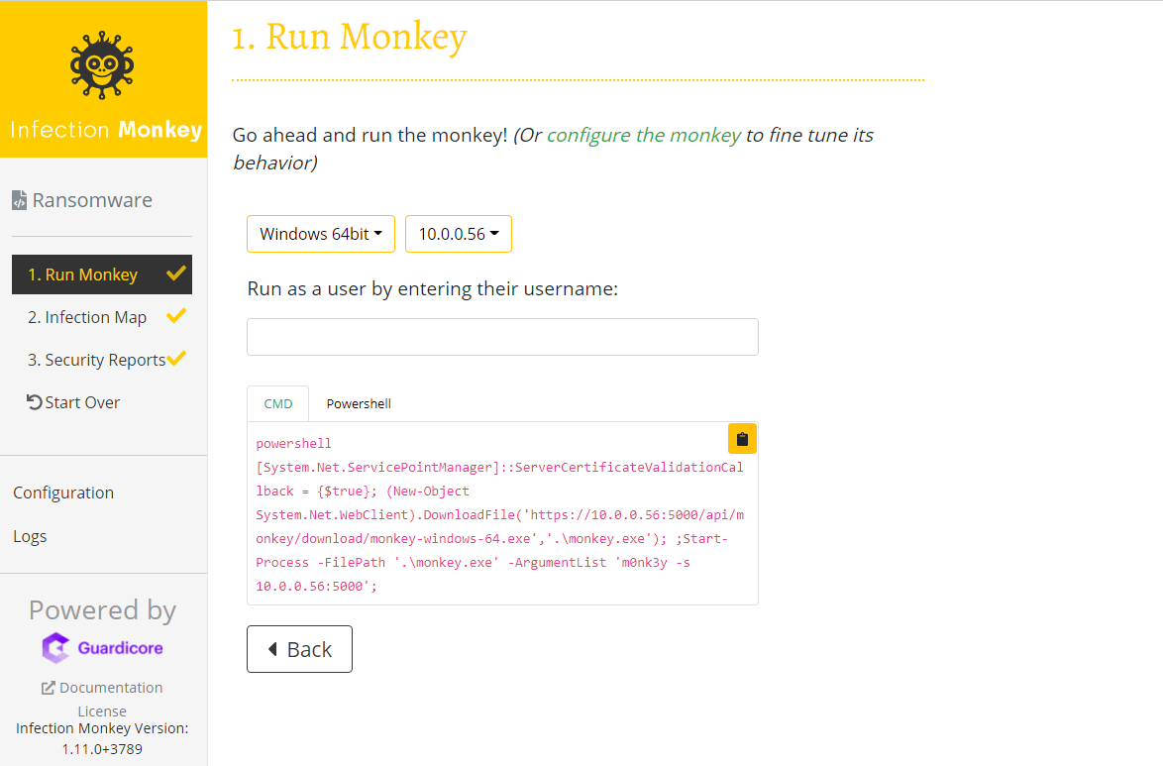Click the Ransomware file icon
This screenshot has height=766, width=1163.
tap(19, 200)
